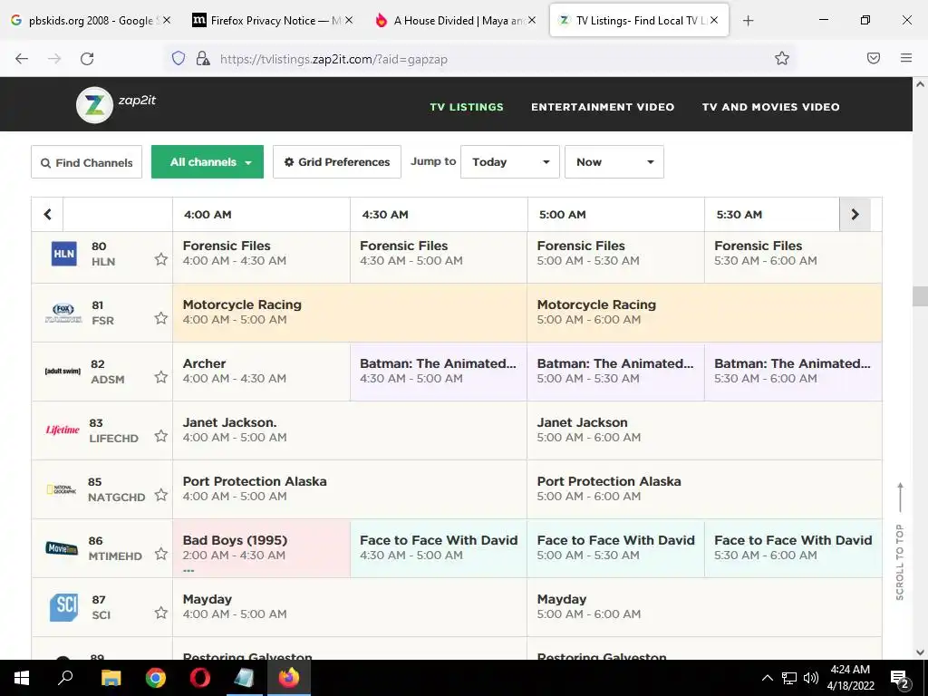
Task: Reload the page with refresh icon
Action: click(87, 59)
